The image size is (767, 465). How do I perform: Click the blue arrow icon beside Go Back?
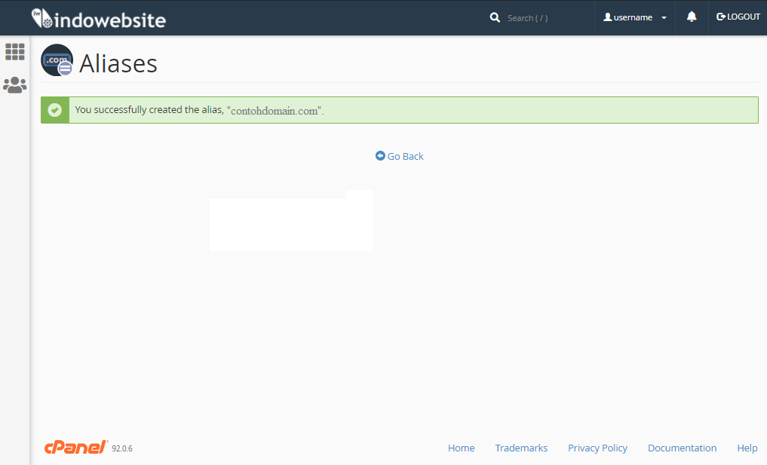[380, 156]
